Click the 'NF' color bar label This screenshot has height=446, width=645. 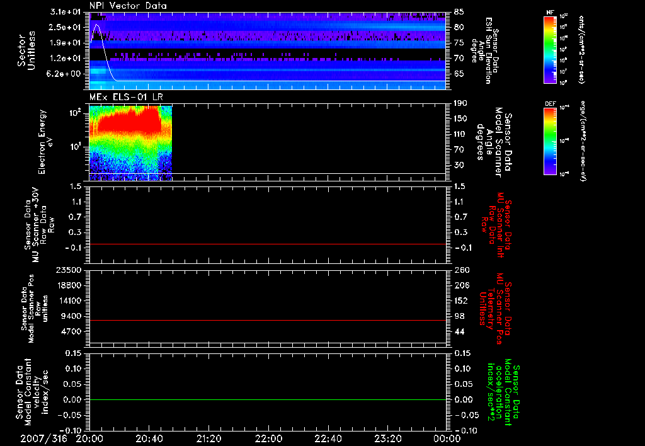(x=550, y=13)
